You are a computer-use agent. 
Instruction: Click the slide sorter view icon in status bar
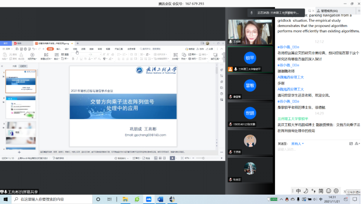tap(160, 158)
